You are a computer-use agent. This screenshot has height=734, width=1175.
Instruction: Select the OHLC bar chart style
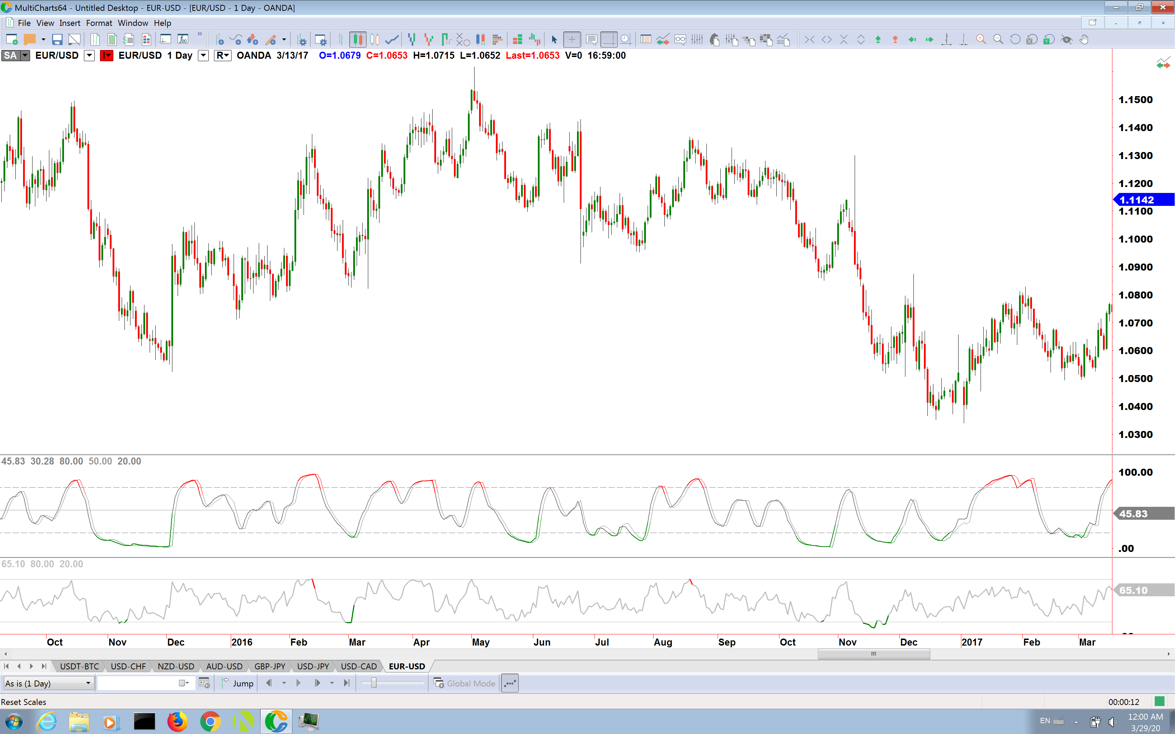click(x=341, y=39)
